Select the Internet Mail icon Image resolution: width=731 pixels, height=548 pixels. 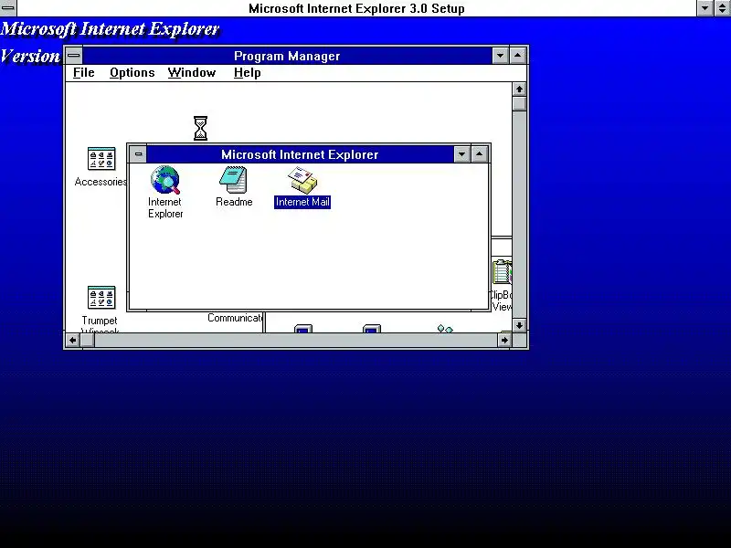[x=302, y=180]
